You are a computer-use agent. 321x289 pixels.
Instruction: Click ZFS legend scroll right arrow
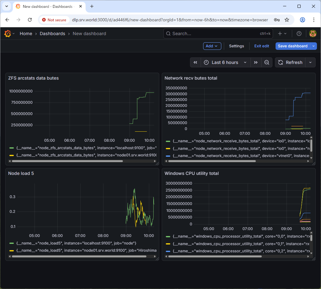tap(155, 161)
